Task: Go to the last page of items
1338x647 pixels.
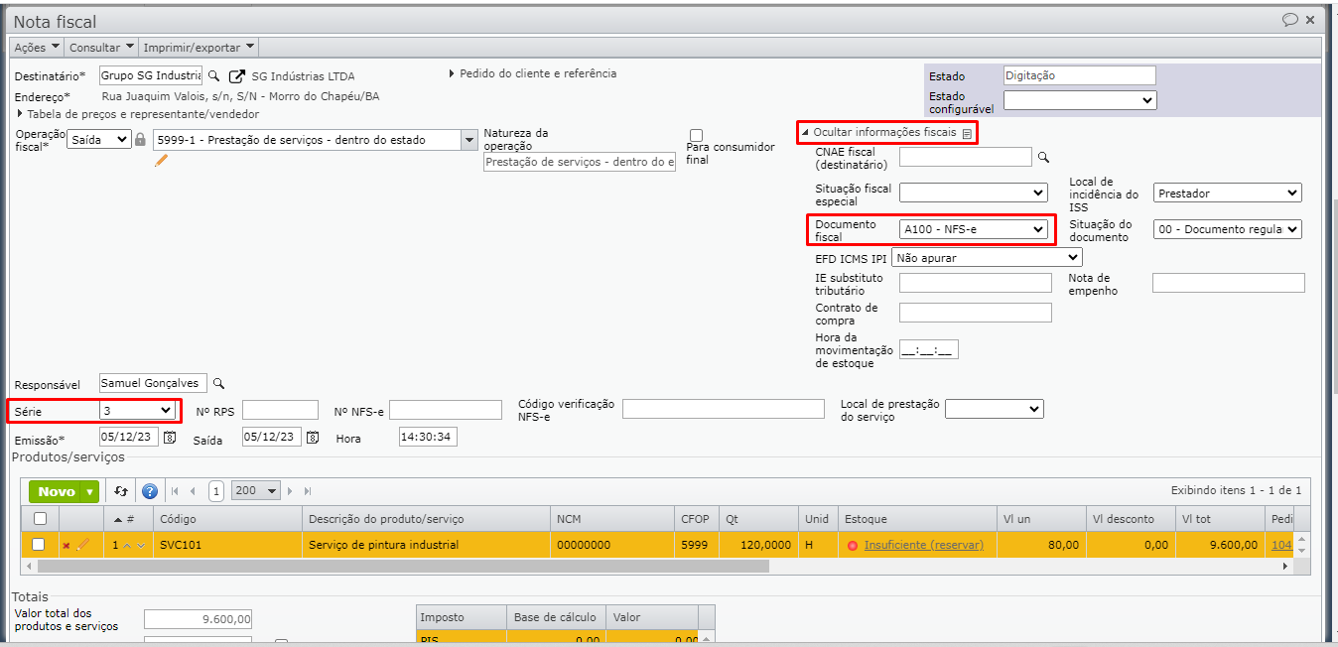Action: 308,491
